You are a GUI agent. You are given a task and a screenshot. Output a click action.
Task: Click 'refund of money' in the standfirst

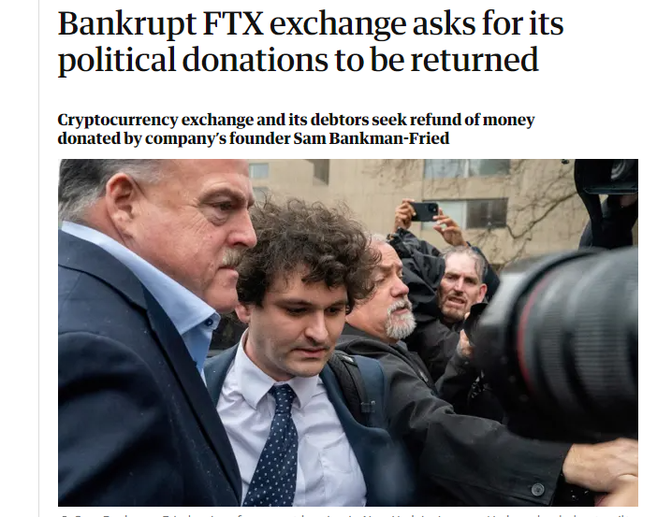(472, 120)
